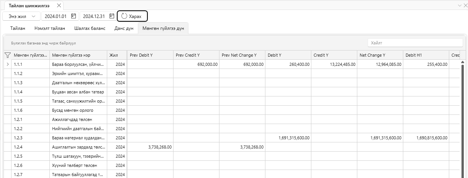The image size is (468, 178).
Task: Open calendar picker for start date 2024.01.01
Action: pyautogui.click(x=74, y=16)
